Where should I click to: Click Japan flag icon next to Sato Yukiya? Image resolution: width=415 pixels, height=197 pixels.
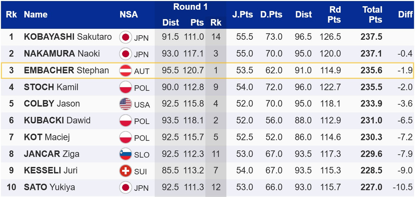coord(125,188)
